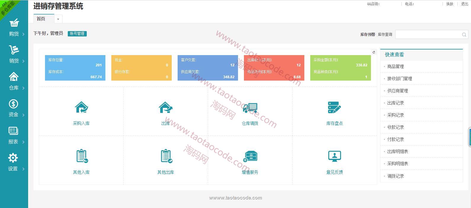Open 供应商管理 in the quick view list
Screen dimensions: 471x208
(398, 91)
